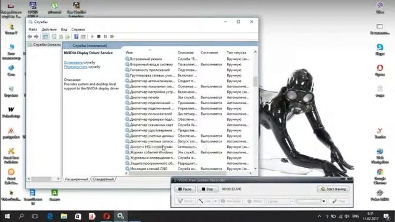The image size is (395, 222).
Task: Open the line tool dropdown arrow in recorder
Action: (x=215, y=201)
